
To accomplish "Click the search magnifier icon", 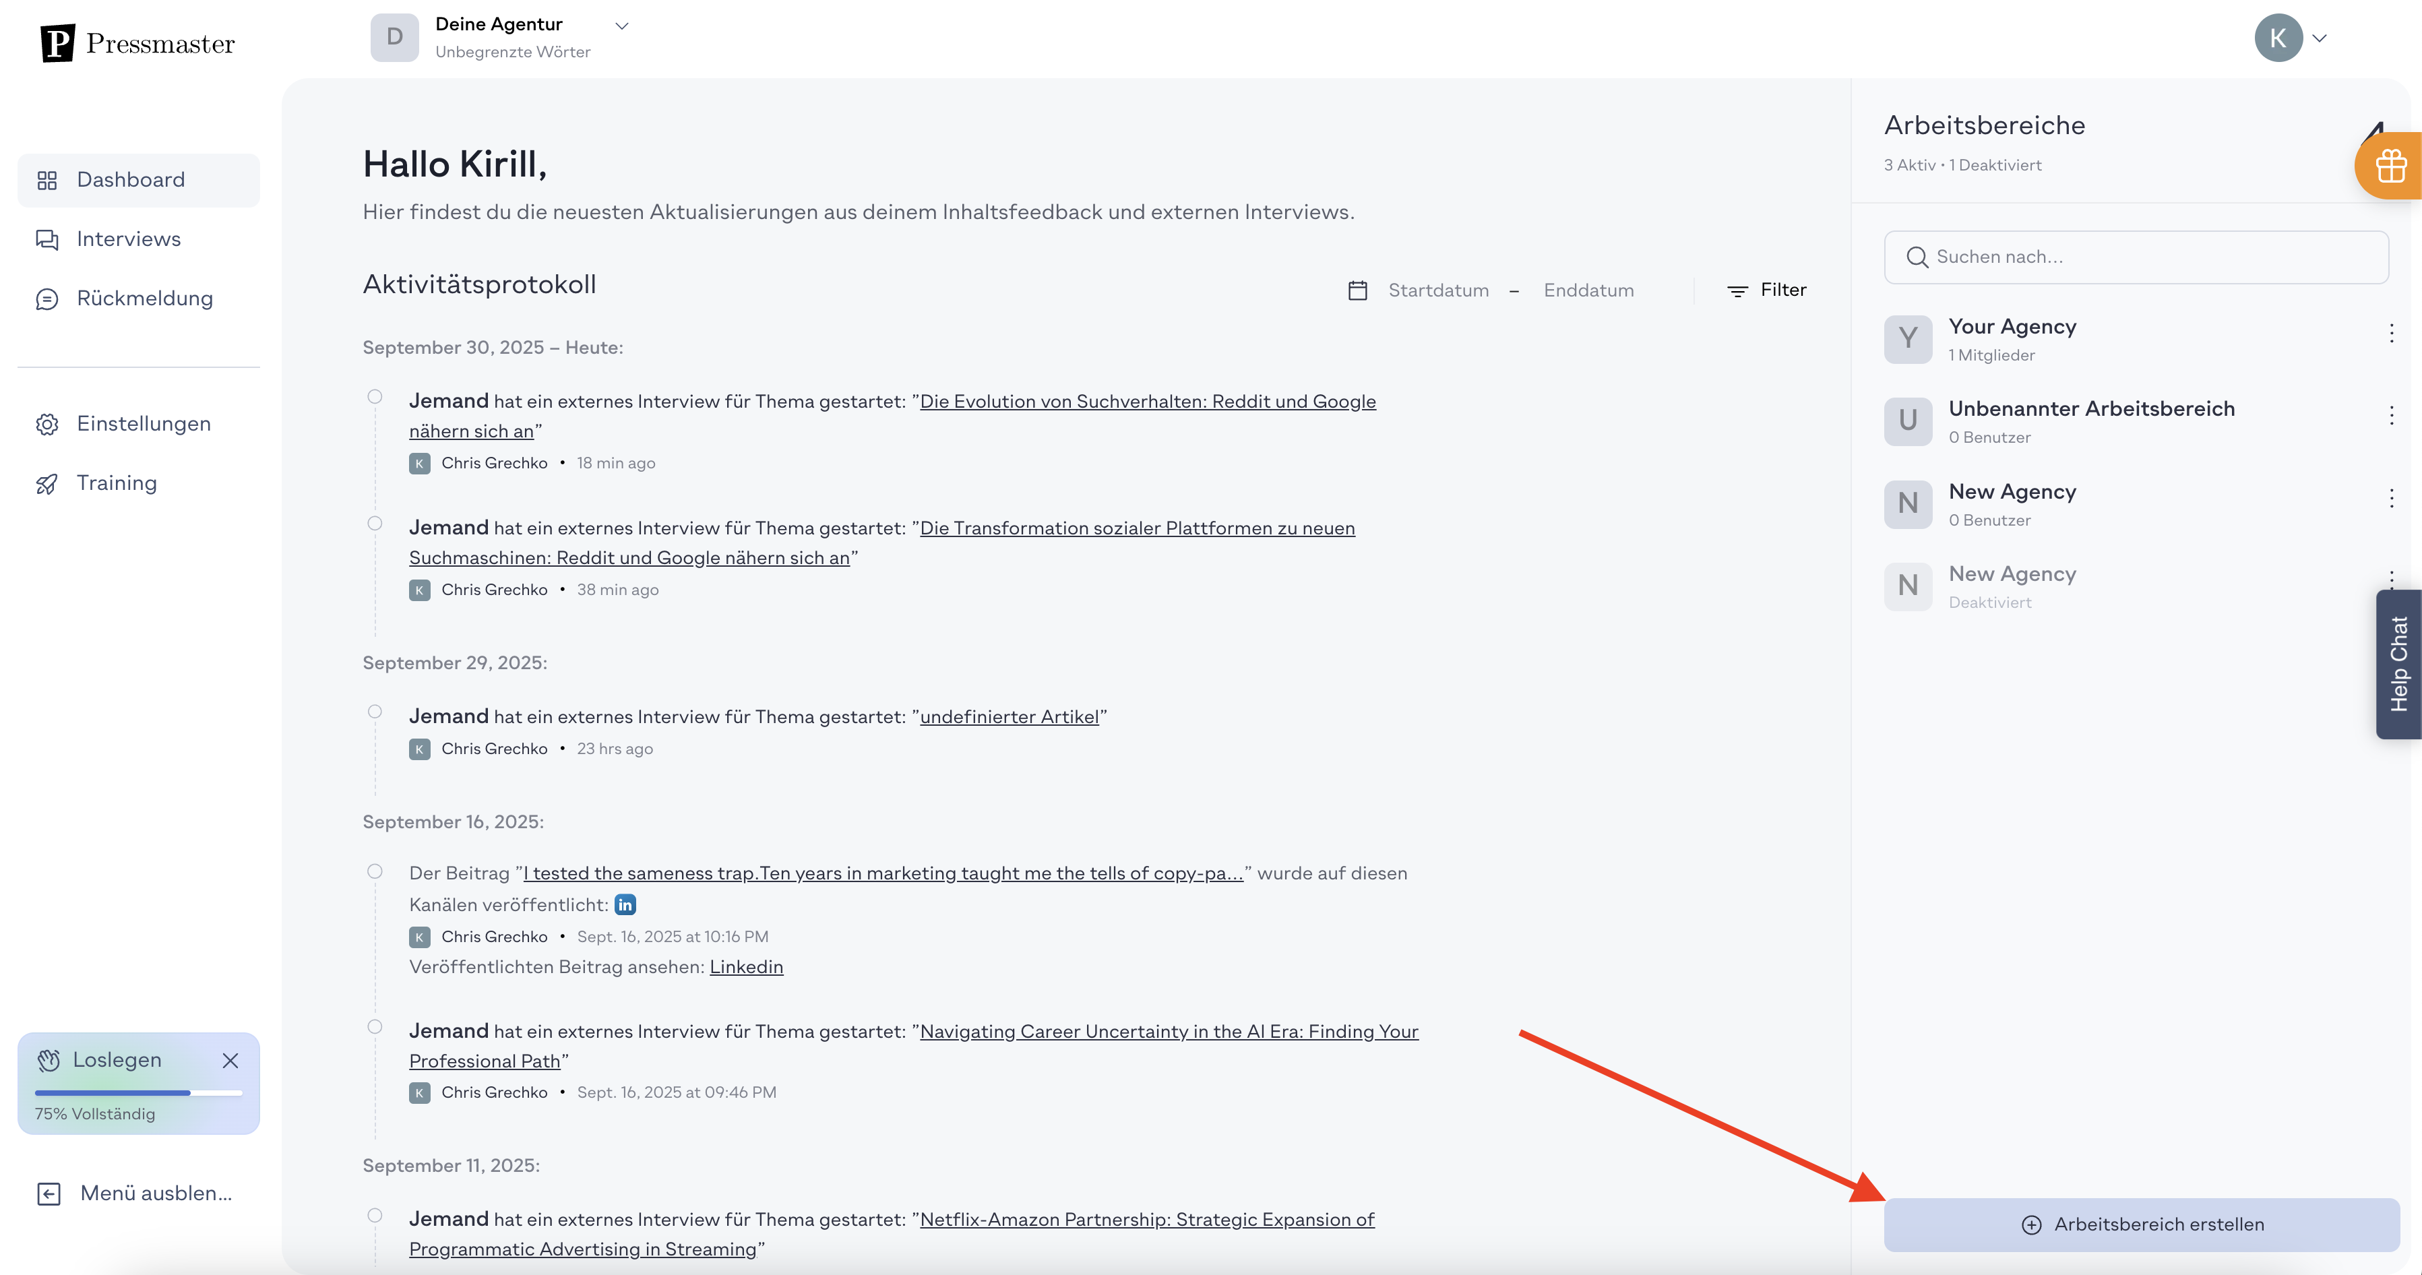I will point(1916,257).
